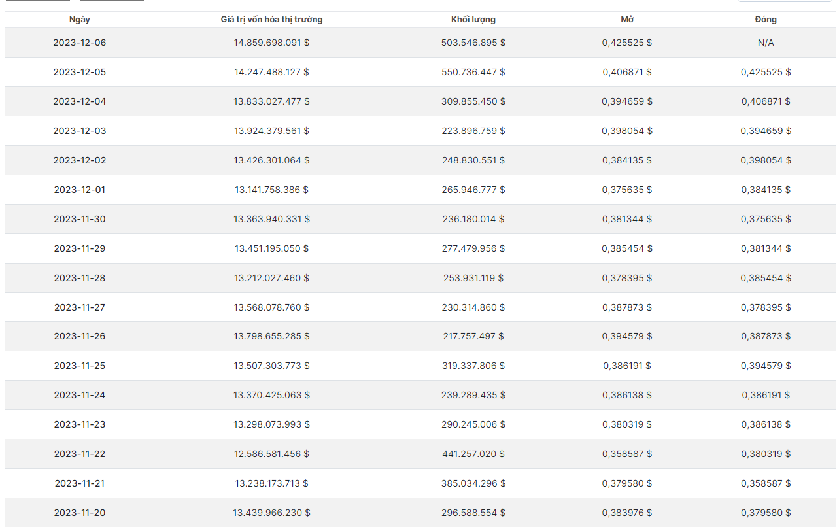The height and width of the screenshot is (531, 837).
Task: Click the Đóng value in the 2023-11-20 row
Action: (766, 513)
